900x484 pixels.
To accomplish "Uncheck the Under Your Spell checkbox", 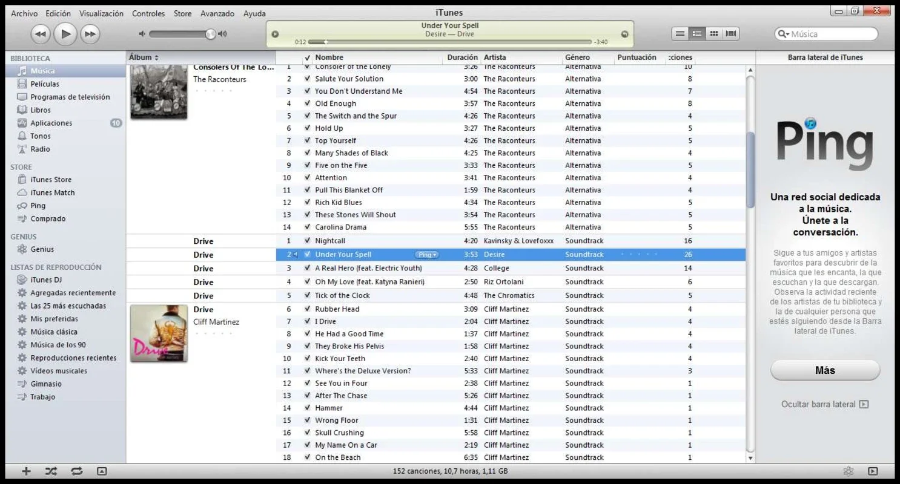I will pyautogui.click(x=307, y=255).
